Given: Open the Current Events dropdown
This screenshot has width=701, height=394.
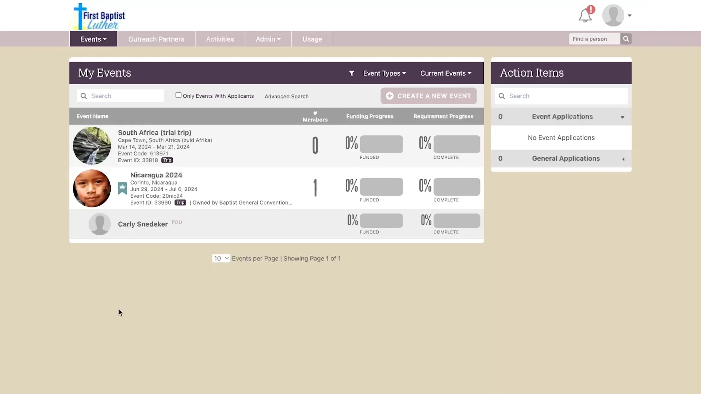Looking at the screenshot, I should point(445,73).
